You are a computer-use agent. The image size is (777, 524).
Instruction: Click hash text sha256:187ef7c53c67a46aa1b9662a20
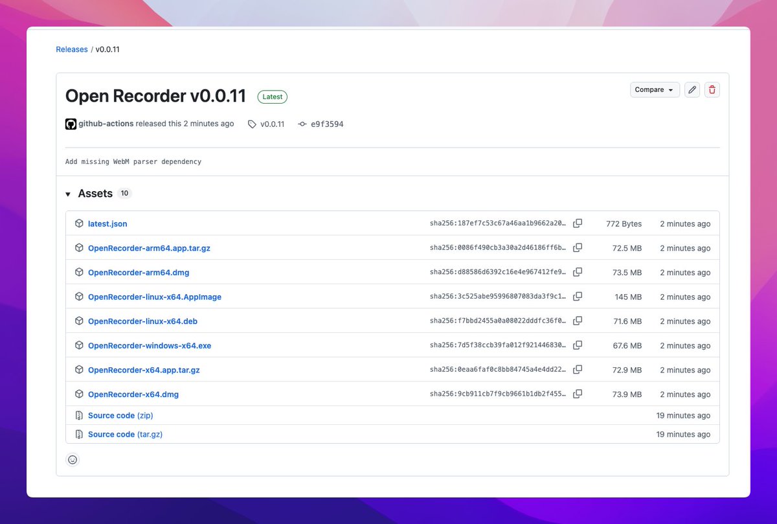498,223
